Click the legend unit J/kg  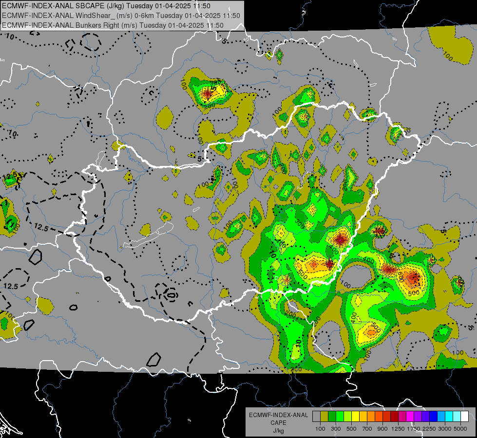point(278,431)
